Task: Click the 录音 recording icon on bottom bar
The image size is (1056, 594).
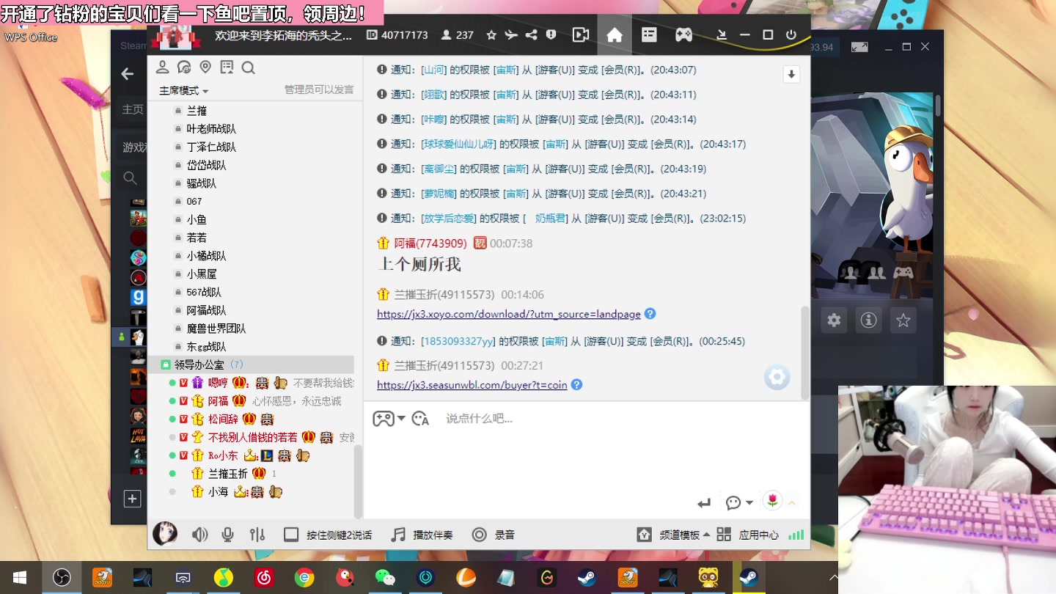Action: click(x=480, y=535)
